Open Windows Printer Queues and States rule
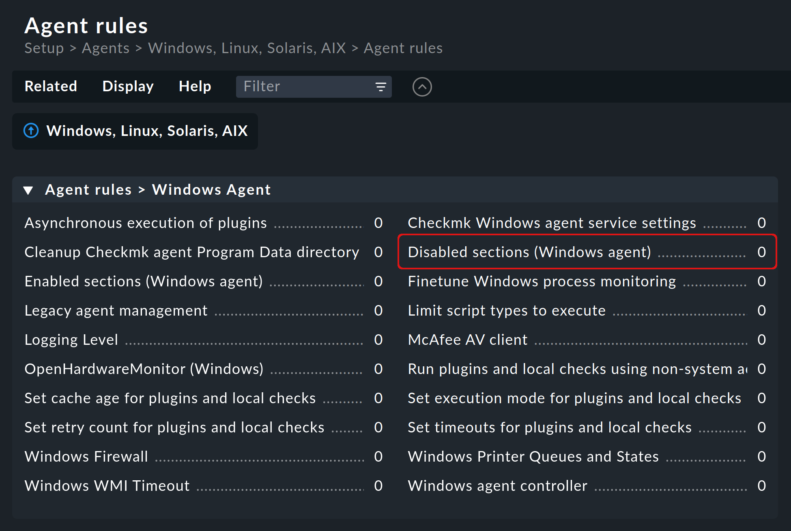The image size is (791, 531). coord(533,457)
